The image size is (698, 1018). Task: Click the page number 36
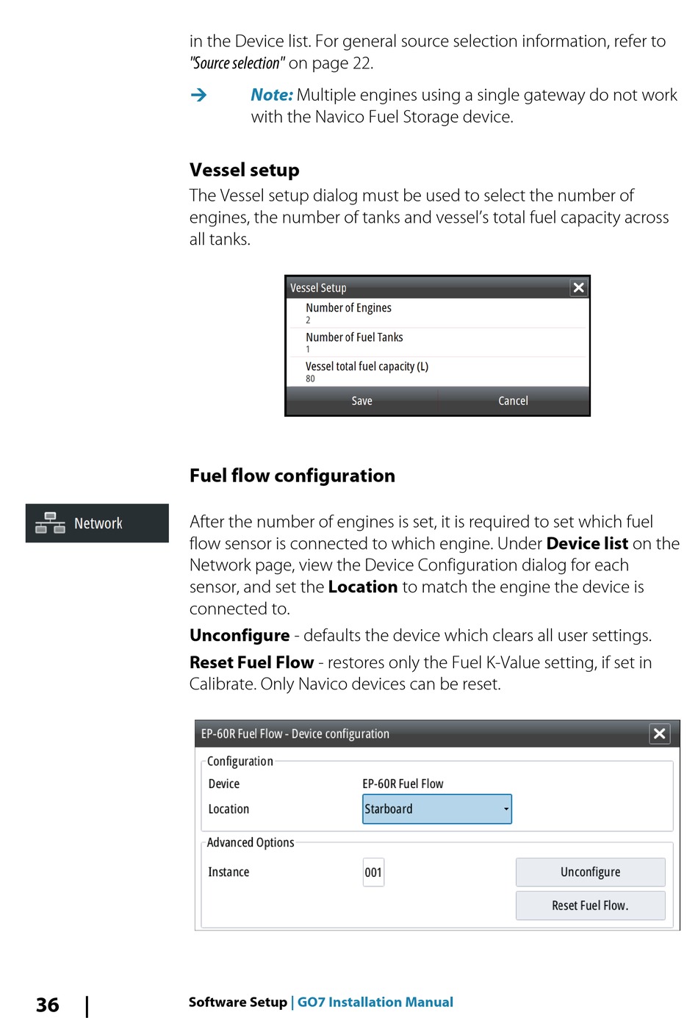(48, 1005)
